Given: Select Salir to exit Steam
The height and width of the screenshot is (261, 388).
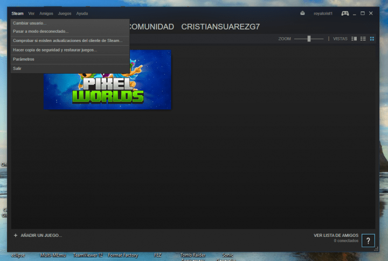Looking at the screenshot, I should 70,68.
